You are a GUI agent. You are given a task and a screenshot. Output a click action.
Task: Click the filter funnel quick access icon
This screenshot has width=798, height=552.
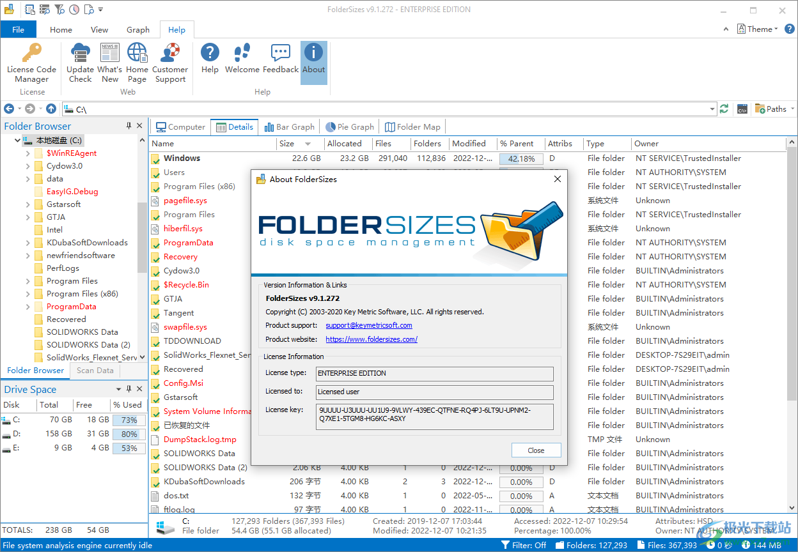pos(59,10)
